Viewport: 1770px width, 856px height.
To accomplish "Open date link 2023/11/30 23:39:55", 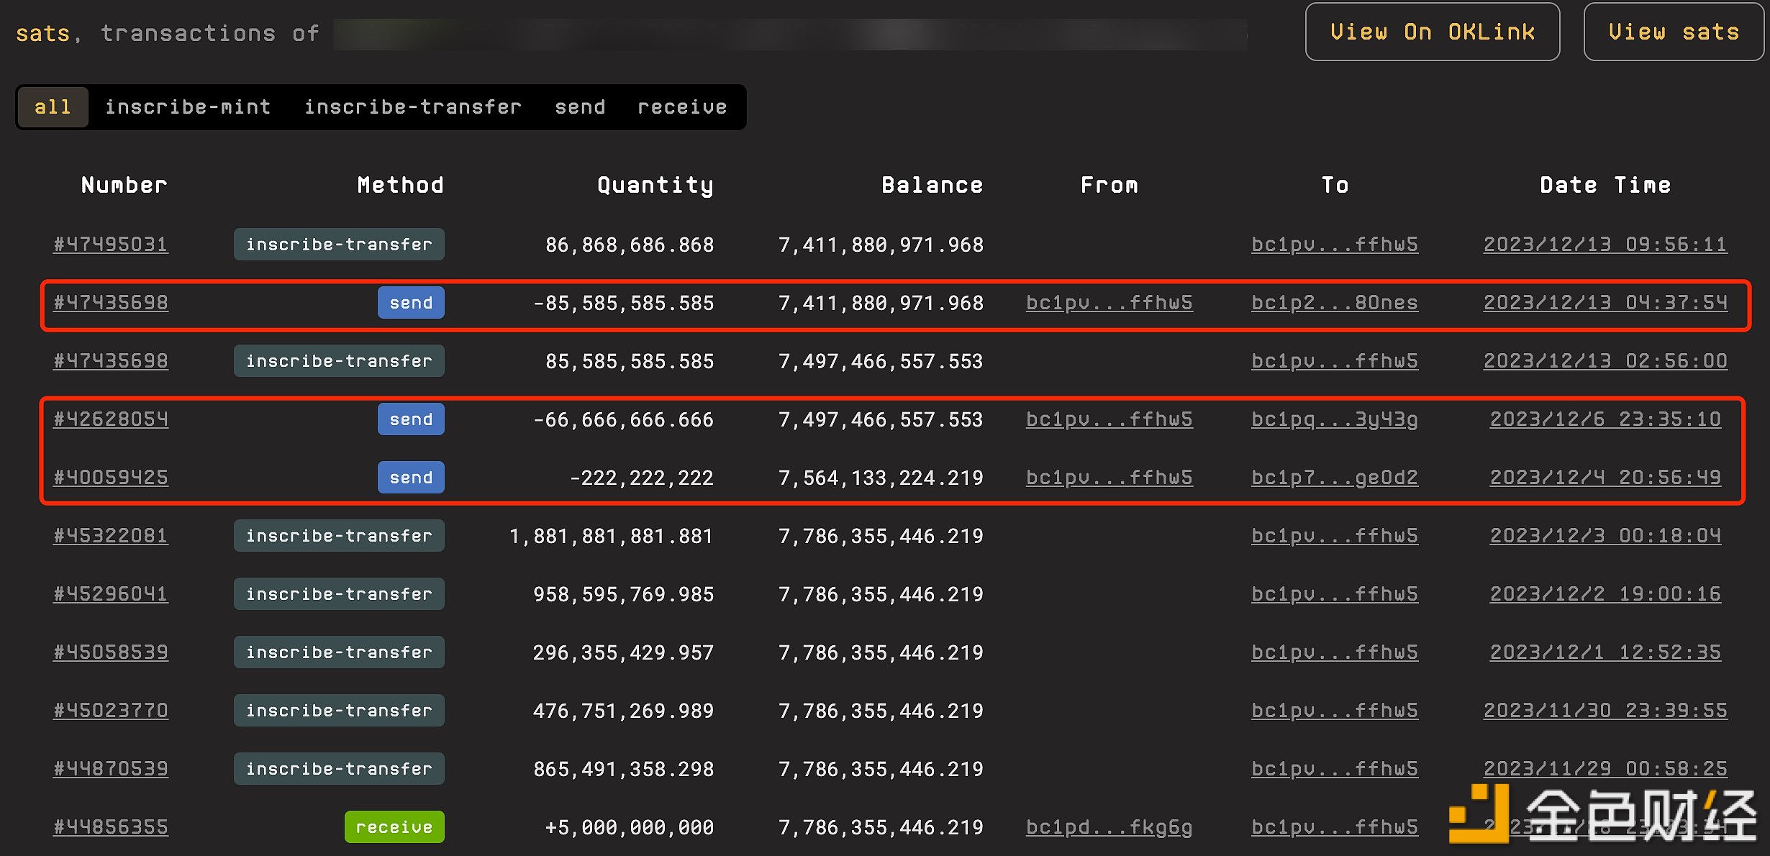I will [1605, 711].
